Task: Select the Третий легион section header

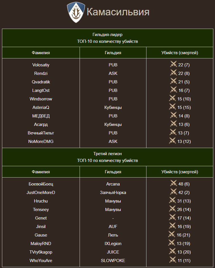Action: pyautogui.click(x=107, y=154)
